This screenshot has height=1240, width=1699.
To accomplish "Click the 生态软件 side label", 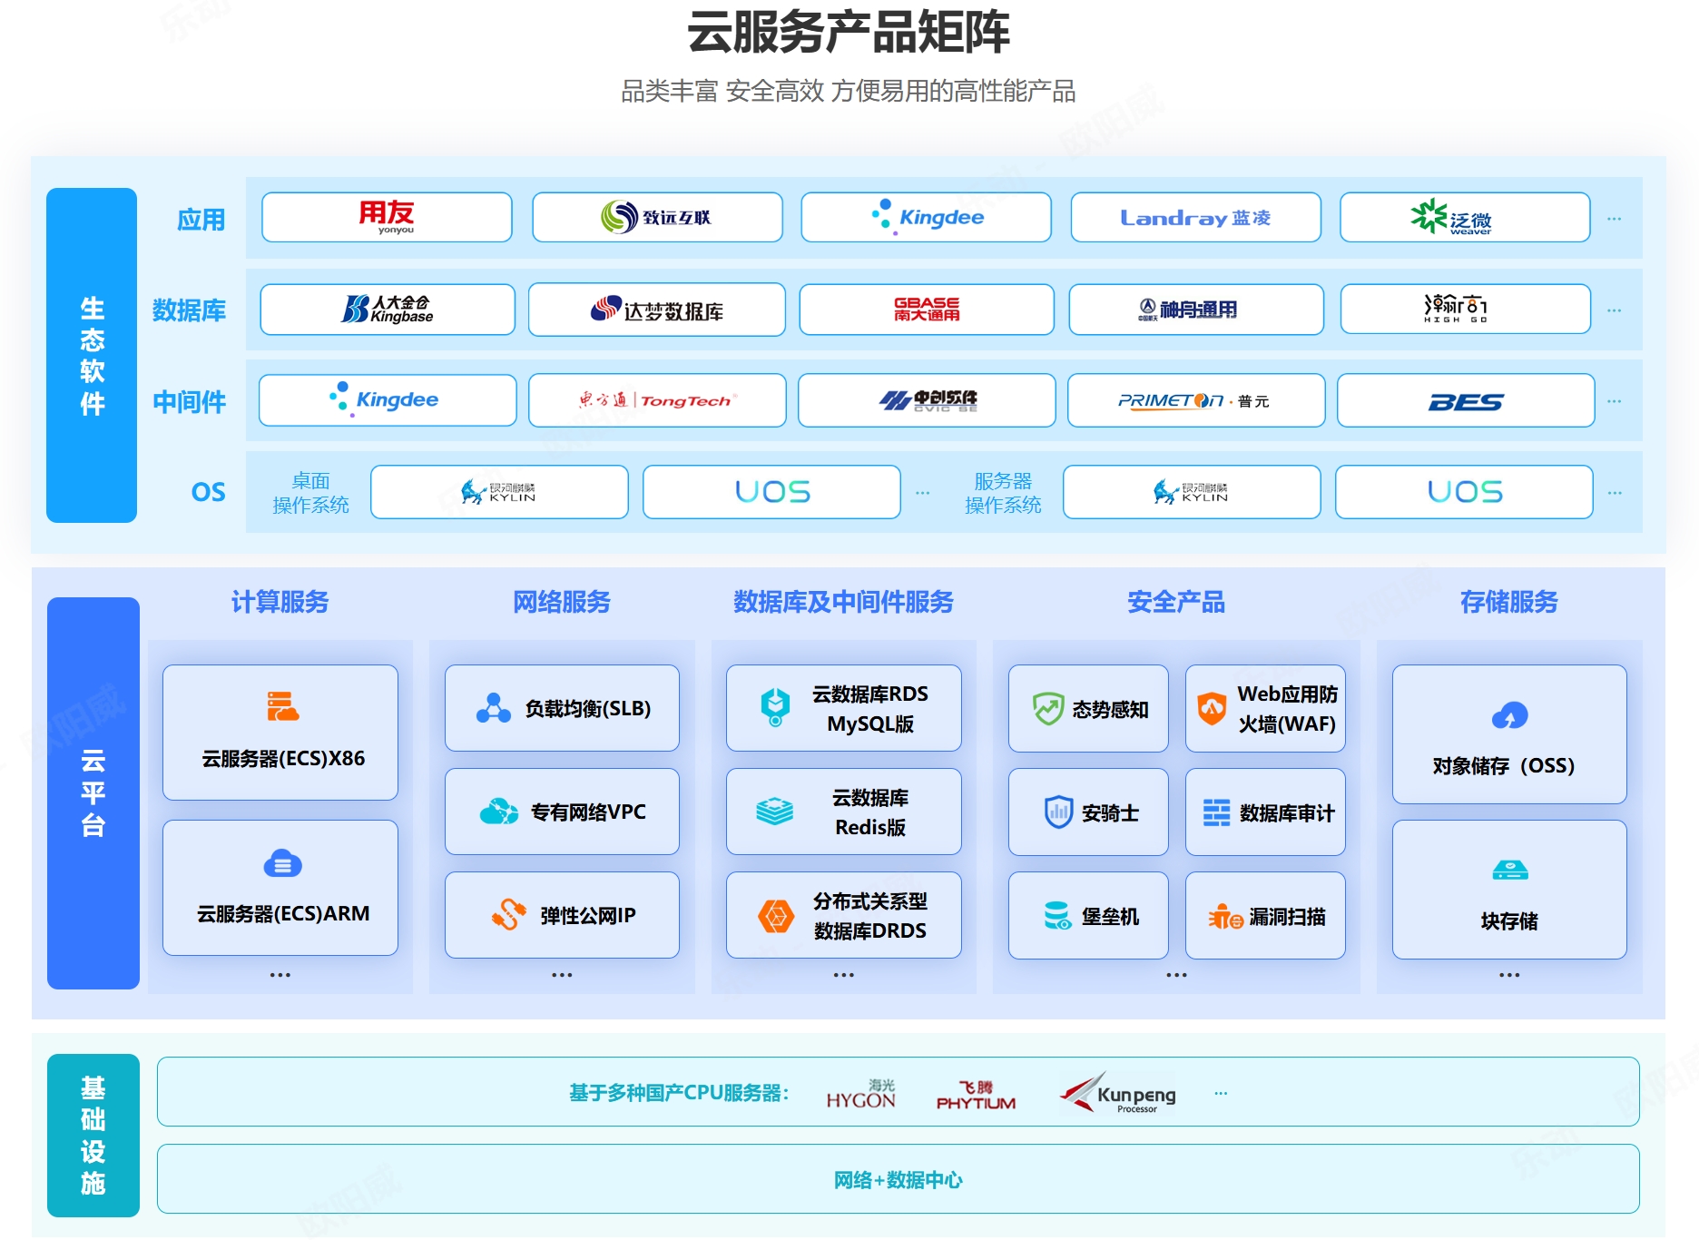I will [x=92, y=355].
